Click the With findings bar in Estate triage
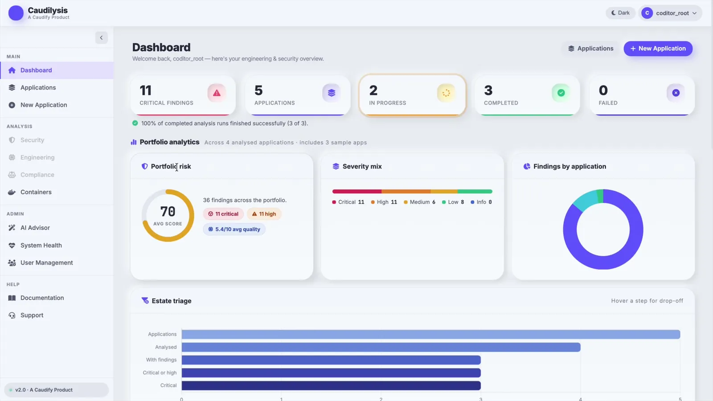This screenshot has width=713, height=401. tap(331, 360)
